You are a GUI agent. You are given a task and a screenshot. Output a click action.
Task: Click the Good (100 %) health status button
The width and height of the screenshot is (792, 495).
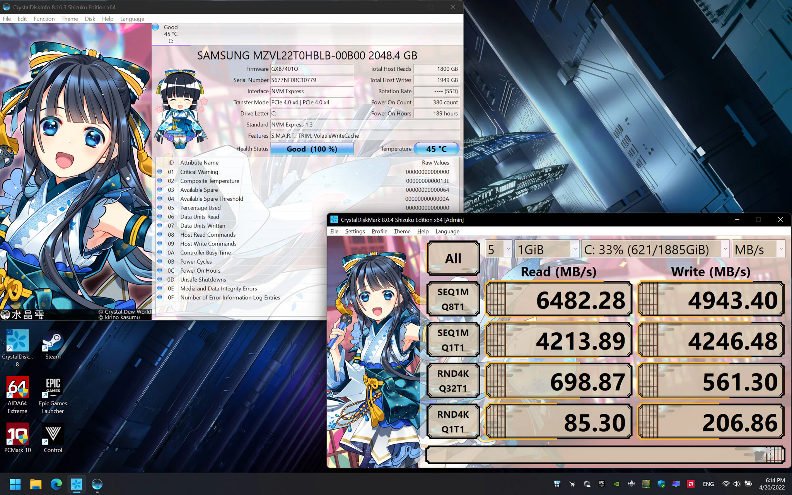[x=312, y=149]
